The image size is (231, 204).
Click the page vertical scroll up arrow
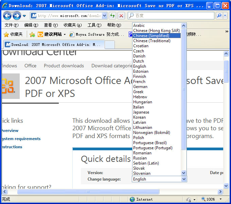pos(226,53)
